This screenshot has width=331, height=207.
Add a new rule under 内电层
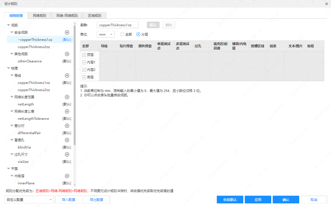pos(67,176)
